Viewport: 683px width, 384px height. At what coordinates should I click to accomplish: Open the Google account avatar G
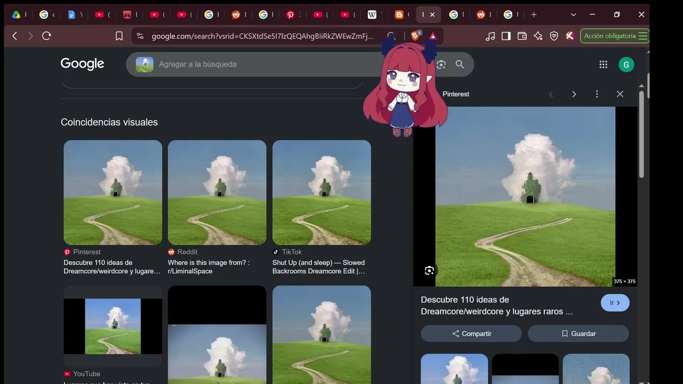(626, 65)
